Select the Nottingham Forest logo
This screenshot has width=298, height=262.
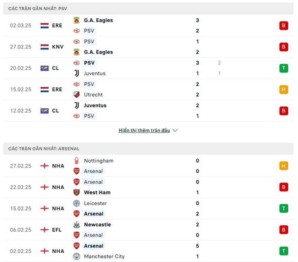[x=76, y=161]
